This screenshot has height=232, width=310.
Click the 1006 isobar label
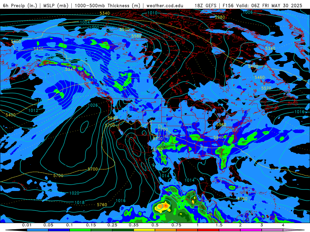click(x=248, y=12)
